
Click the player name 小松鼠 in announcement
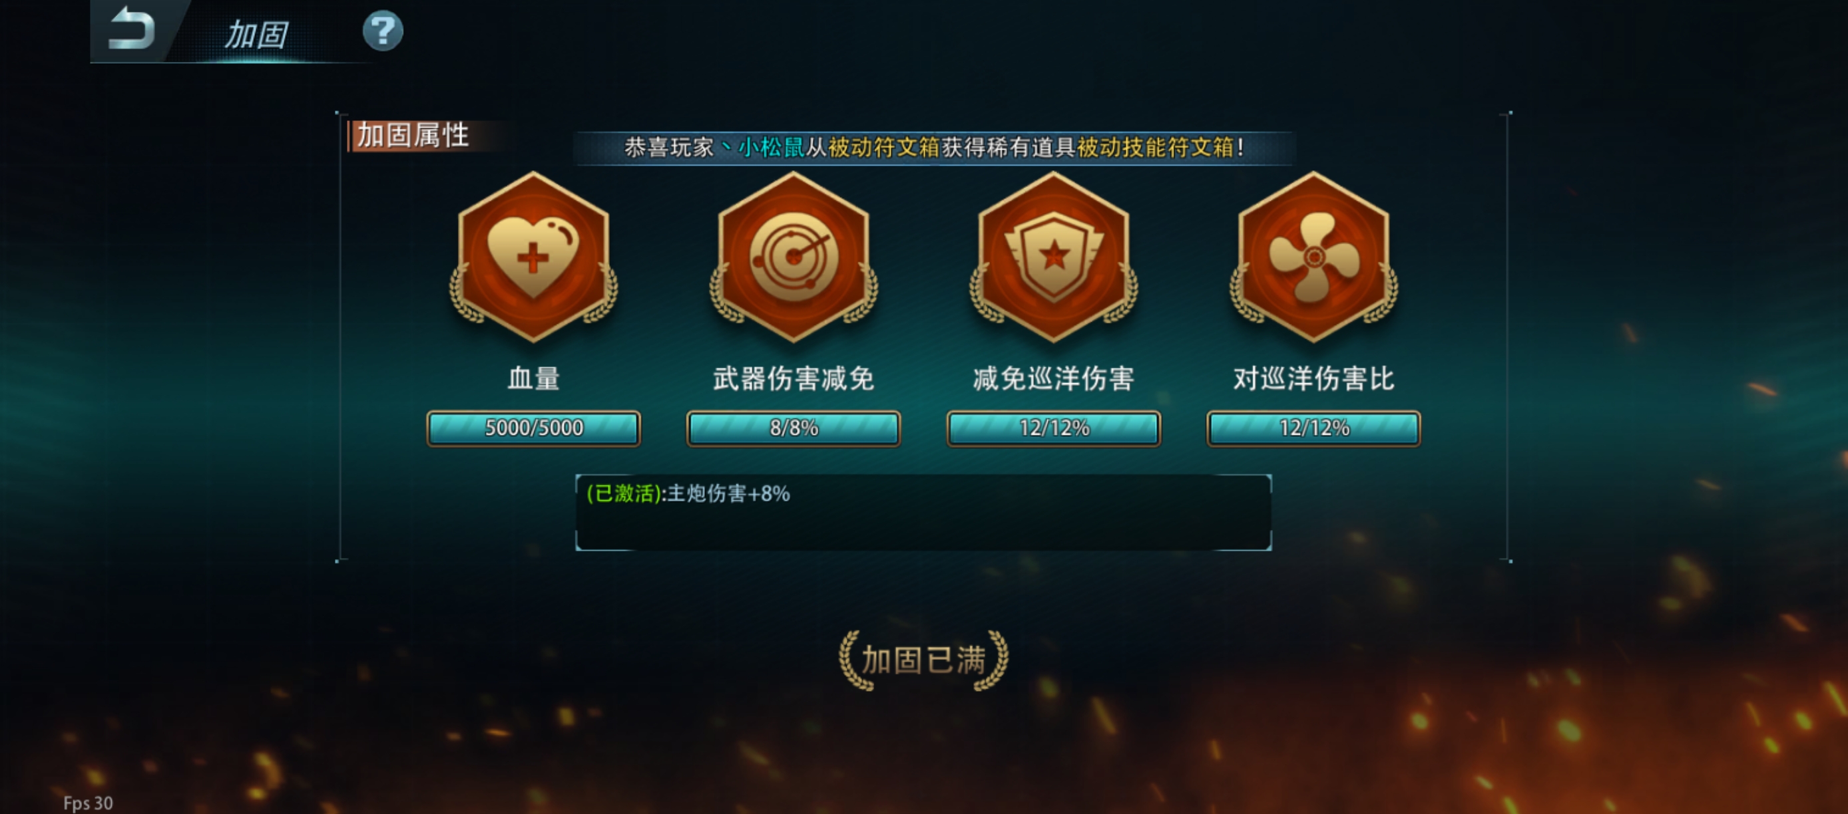click(x=771, y=148)
